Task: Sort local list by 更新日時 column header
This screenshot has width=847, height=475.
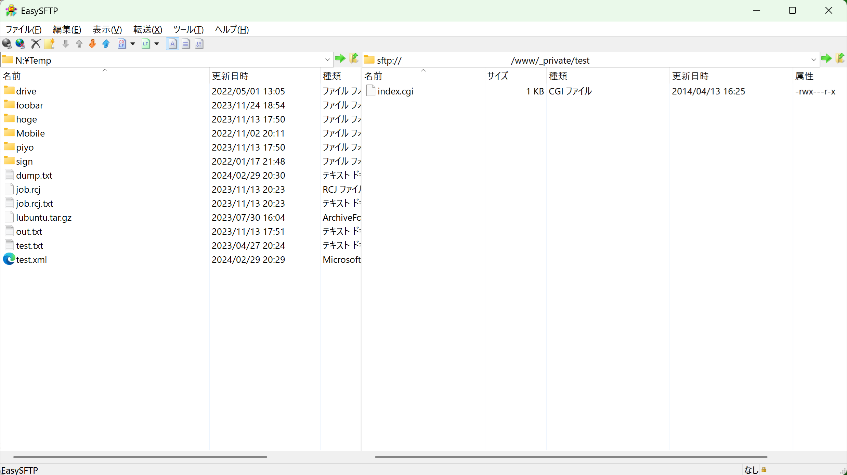Action: pos(265,76)
